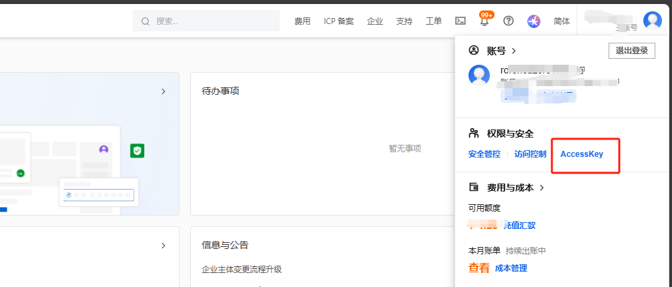Expand the top-left card chevron arrow

pos(163,91)
